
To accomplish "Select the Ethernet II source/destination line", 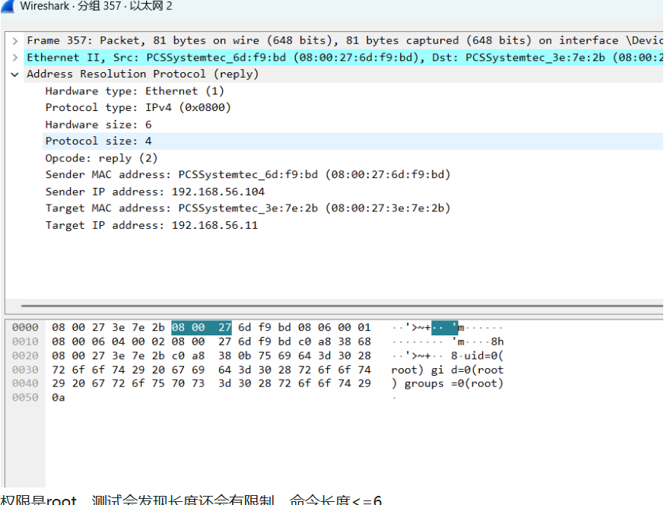I will 344,58.
